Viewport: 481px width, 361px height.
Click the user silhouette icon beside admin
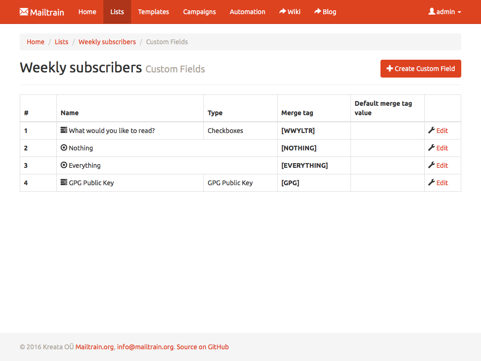point(432,11)
